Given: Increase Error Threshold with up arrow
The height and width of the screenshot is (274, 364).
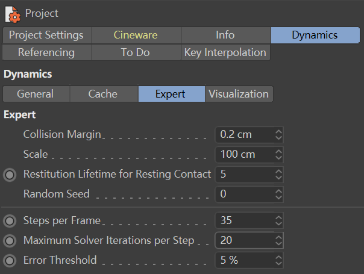Looking at the screenshot, I should tap(278, 257).
